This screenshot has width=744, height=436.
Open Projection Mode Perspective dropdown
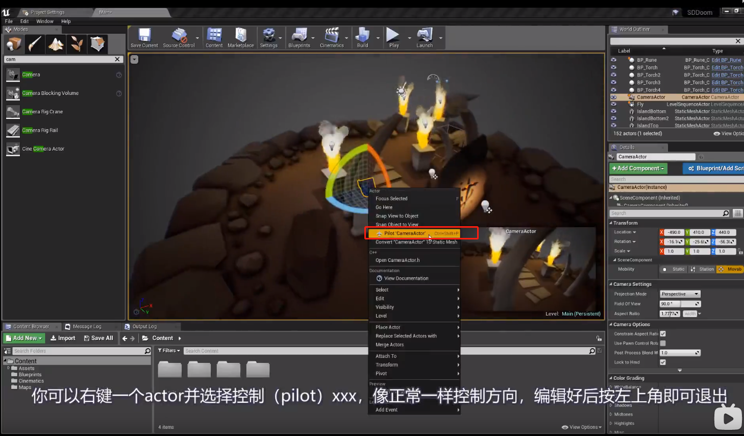(x=680, y=294)
